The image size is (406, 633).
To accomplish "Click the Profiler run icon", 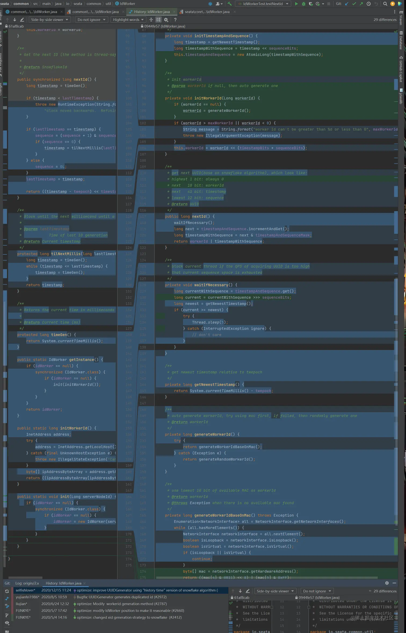I will tap(318, 4).
